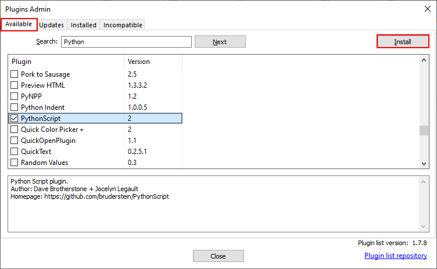Click the Close button at the bottom
Screen dimensions: 437x269
tap(218, 256)
